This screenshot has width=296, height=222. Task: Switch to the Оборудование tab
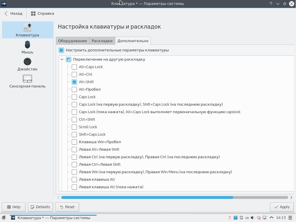pos(73,41)
